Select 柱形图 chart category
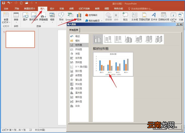The height and width of the screenshot is (133, 185). pyautogui.click(x=79, y=45)
